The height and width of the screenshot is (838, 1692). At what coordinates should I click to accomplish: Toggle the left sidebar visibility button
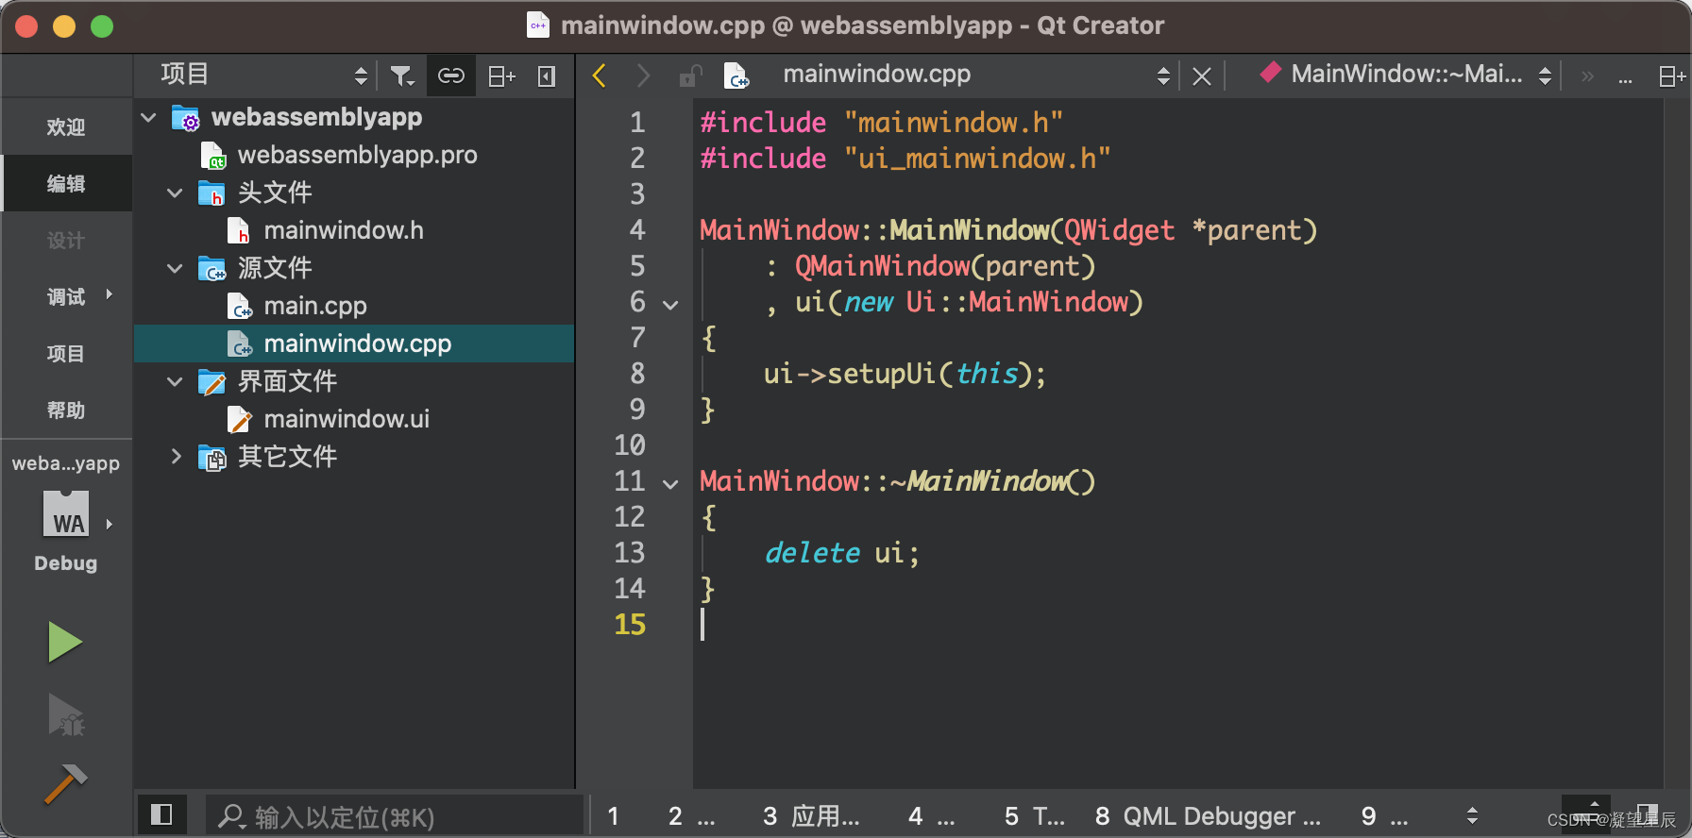(161, 814)
